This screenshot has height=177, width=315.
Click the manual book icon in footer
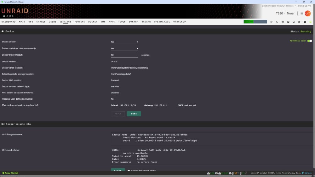point(303,173)
